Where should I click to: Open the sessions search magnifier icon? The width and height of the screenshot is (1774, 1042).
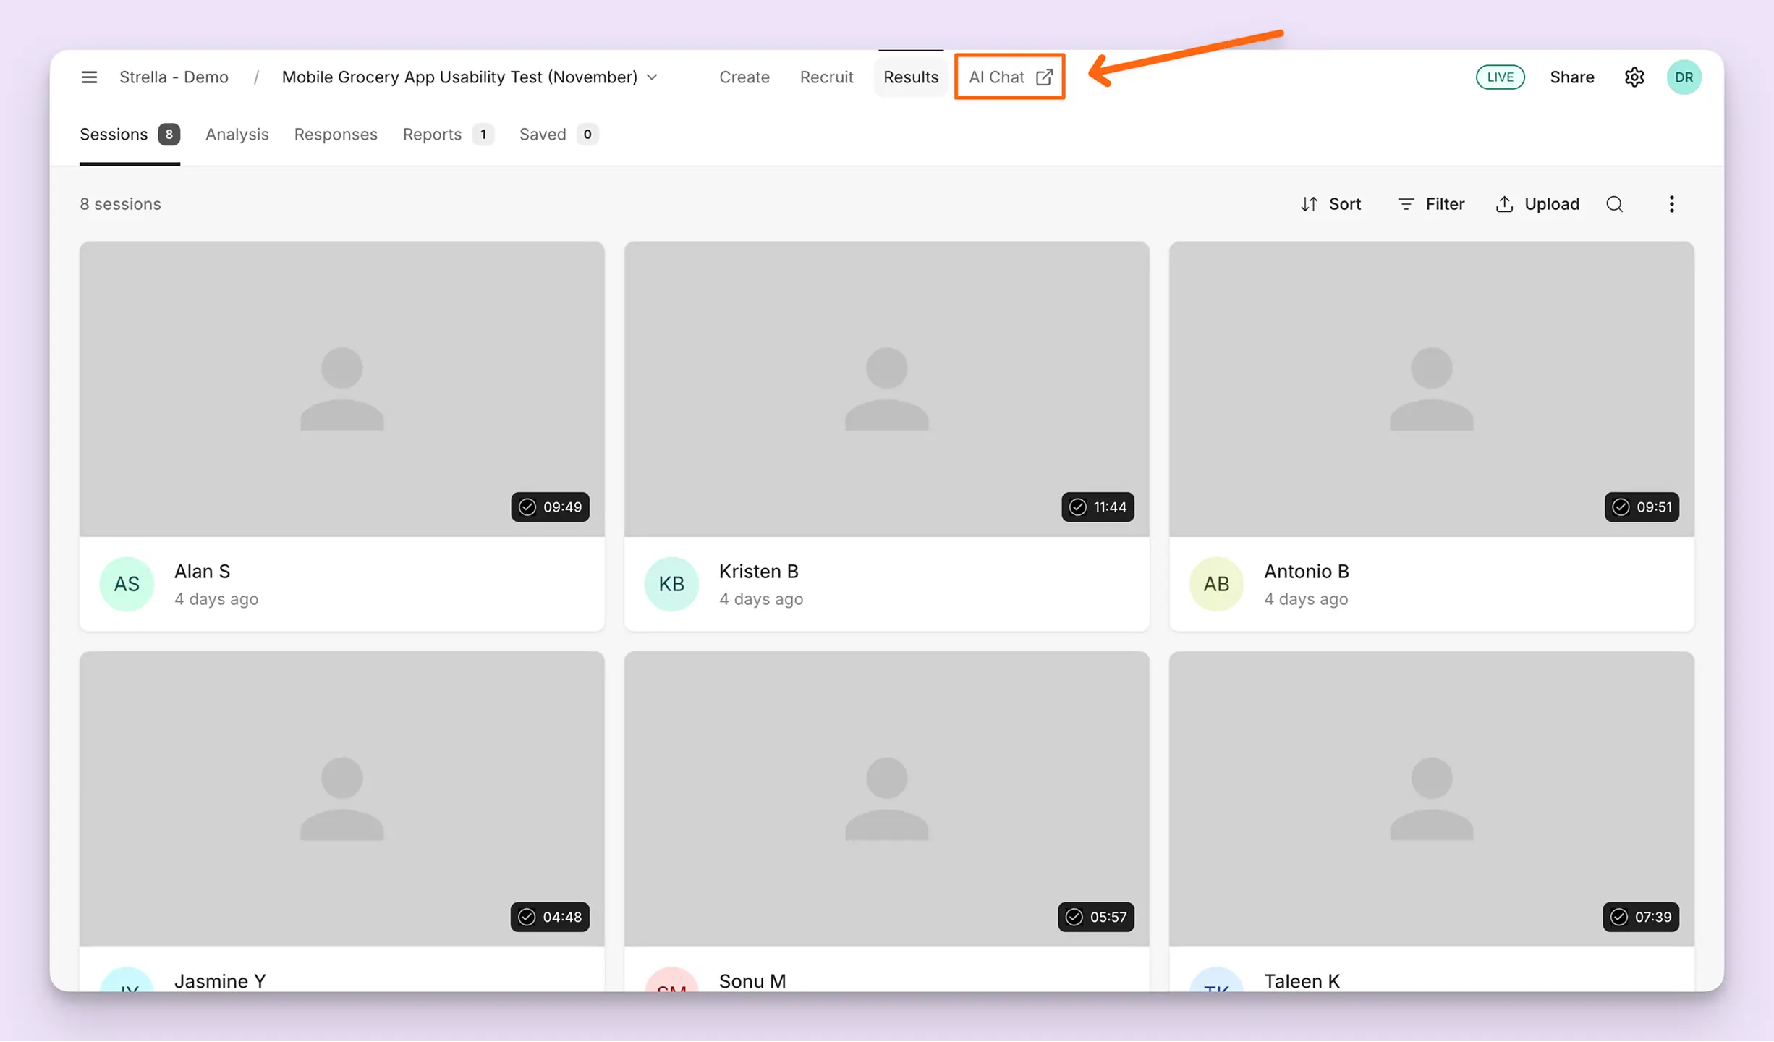pos(1615,204)
